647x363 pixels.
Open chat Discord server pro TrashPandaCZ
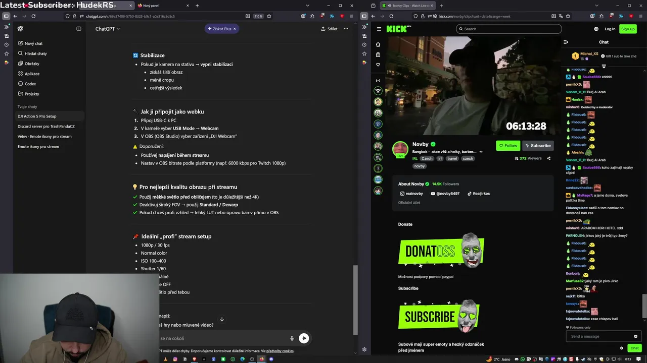pyautogui.click(x=46, y=126)
